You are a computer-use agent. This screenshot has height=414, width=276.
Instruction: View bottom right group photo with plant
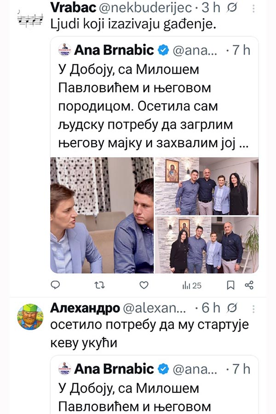(207, 245)
